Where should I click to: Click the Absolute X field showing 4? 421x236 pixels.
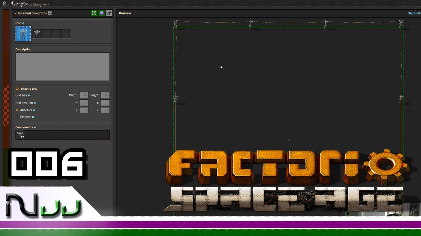tap(84, 110)
